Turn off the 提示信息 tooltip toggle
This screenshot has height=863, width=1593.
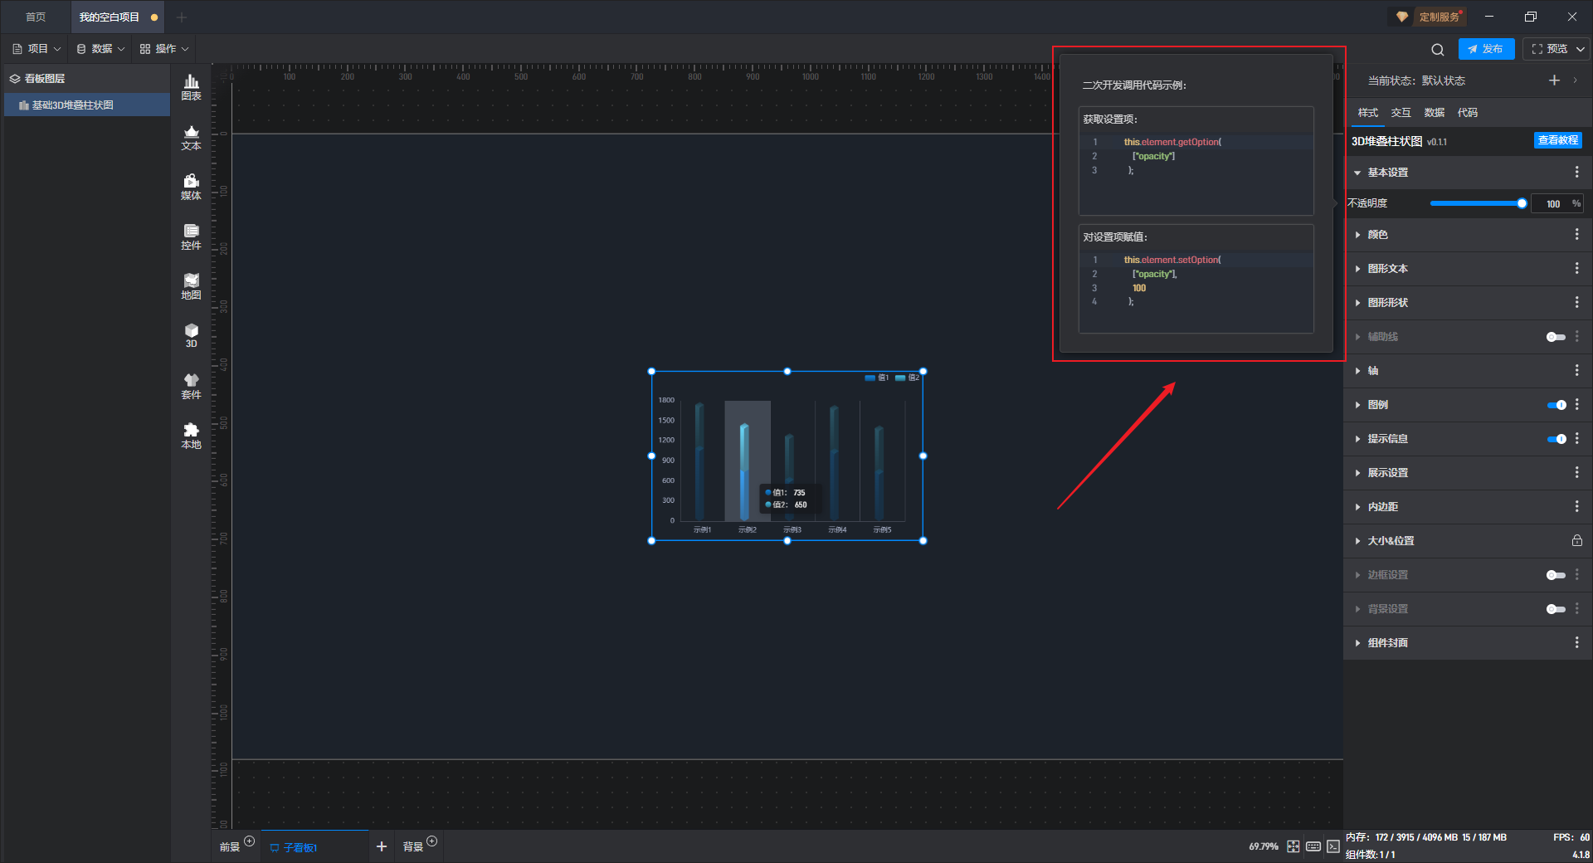(x=1556, y=439)
